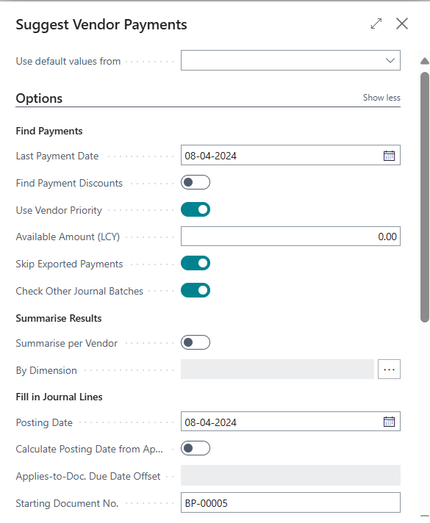Enable Summarise per Vendor toggle
The image size is (430, 523).
click(196, 342)
